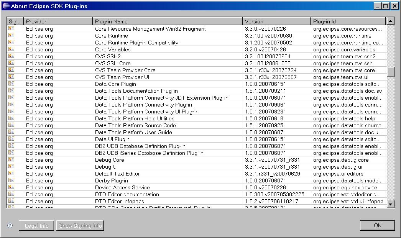Click version 3.3.1.r33x_20070724

[x=271, y=70]
